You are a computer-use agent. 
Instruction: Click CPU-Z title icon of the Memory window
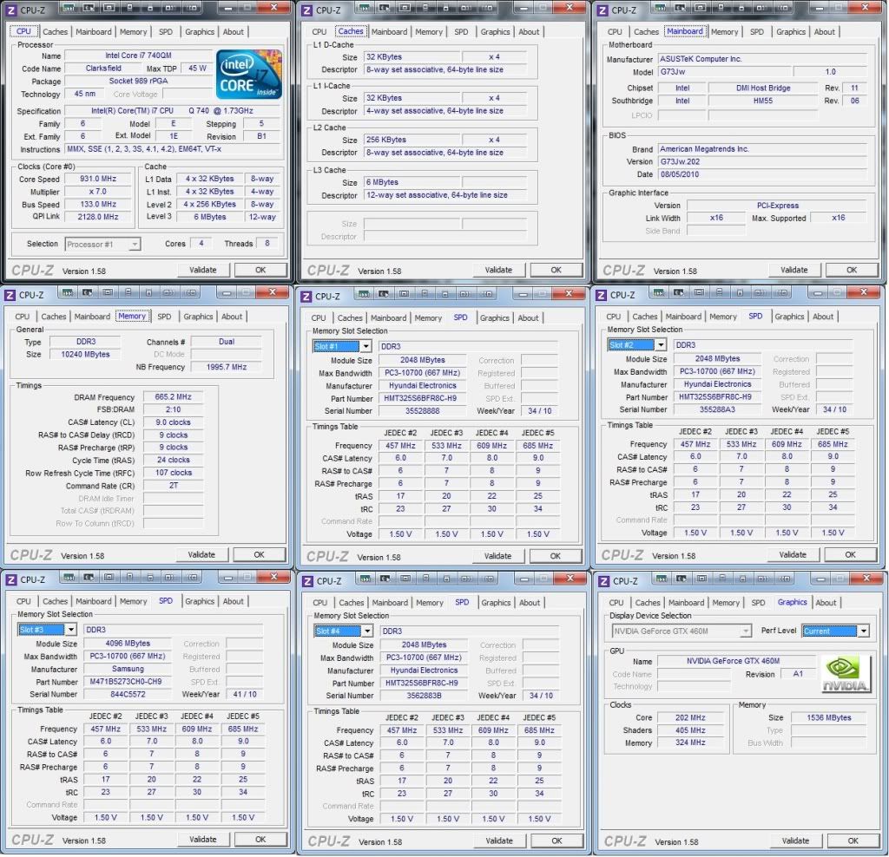coord(10,295)
